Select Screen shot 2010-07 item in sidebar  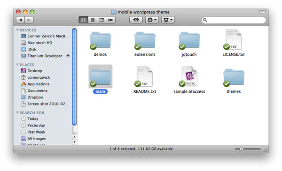[45, 104]
